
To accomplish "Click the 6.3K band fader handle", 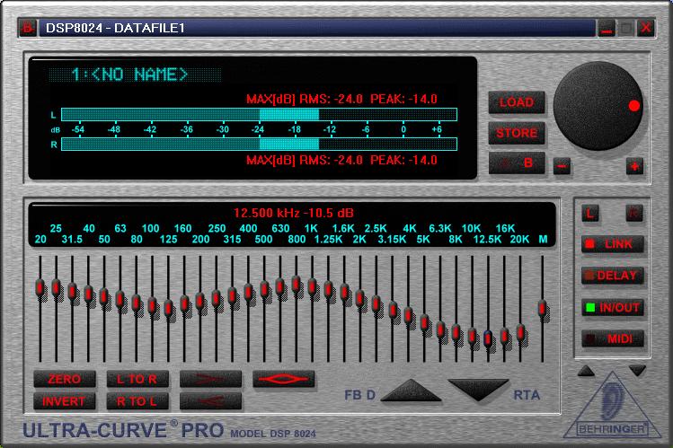I will (x=440, y=329).
